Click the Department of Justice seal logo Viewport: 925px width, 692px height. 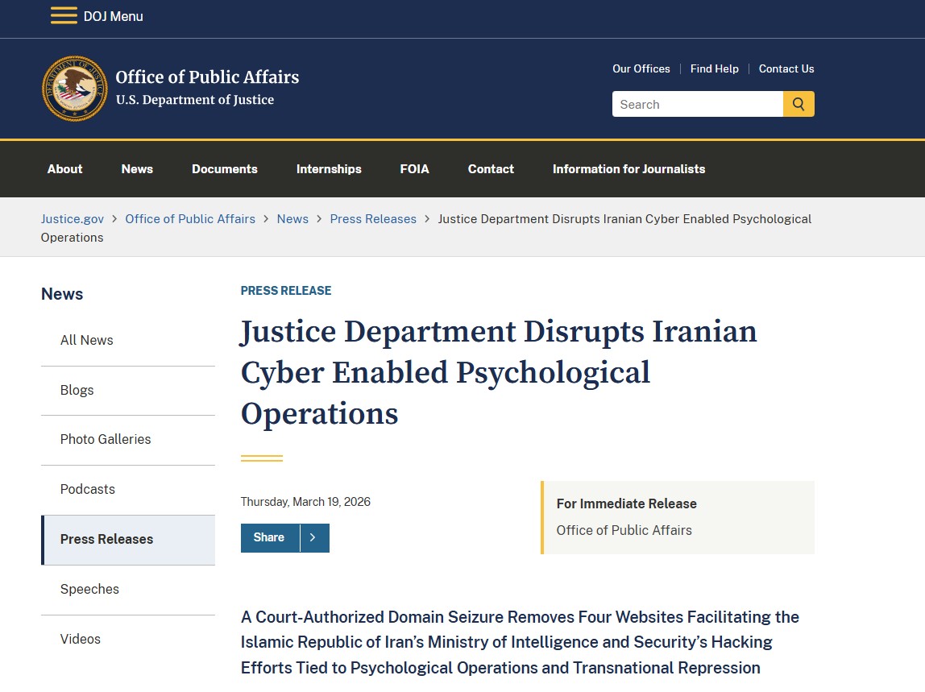(x=75, y=89)
